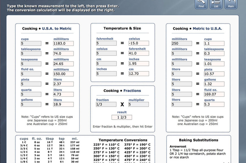Viewport: 246px width, 163px height.
Task: Click the '450° F = 230° C' entry
Action: click(137, 156)
